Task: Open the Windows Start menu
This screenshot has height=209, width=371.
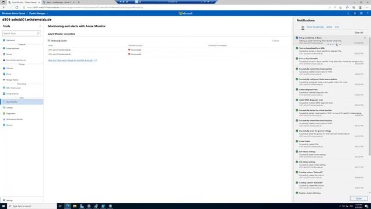Action: click(x=3, y=206)
